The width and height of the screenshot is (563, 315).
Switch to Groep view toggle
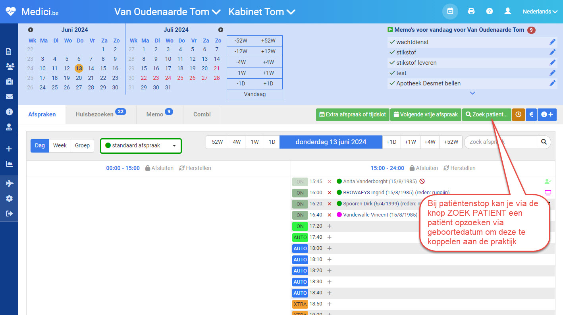pyautogui.click(x=82, y=145)
